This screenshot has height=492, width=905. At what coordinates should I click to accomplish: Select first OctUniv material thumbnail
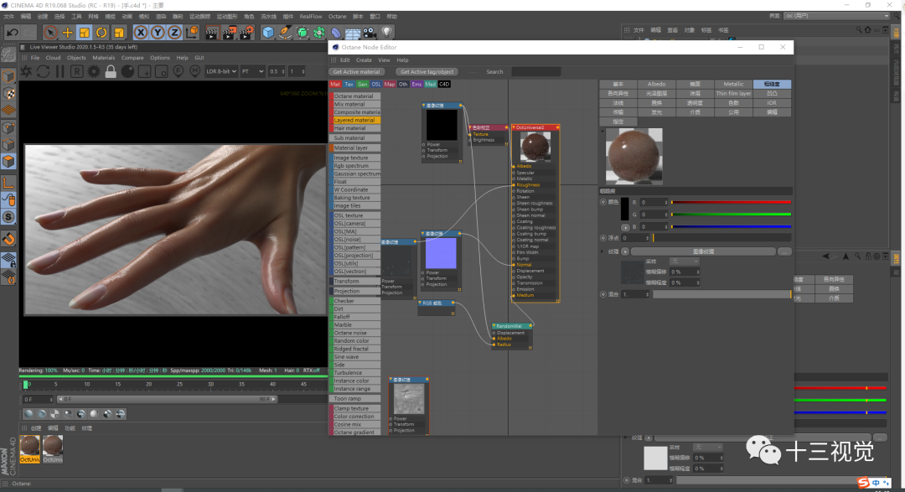tap(30, 449)
